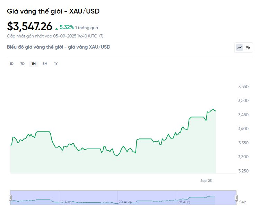260x220 pixels.
Task: Click 20 Aug in the range navigator
Action: click(124, 202)
